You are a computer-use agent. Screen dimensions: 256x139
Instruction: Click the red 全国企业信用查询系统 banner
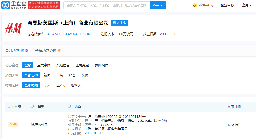pyautogui.click(x=44, y=5)
